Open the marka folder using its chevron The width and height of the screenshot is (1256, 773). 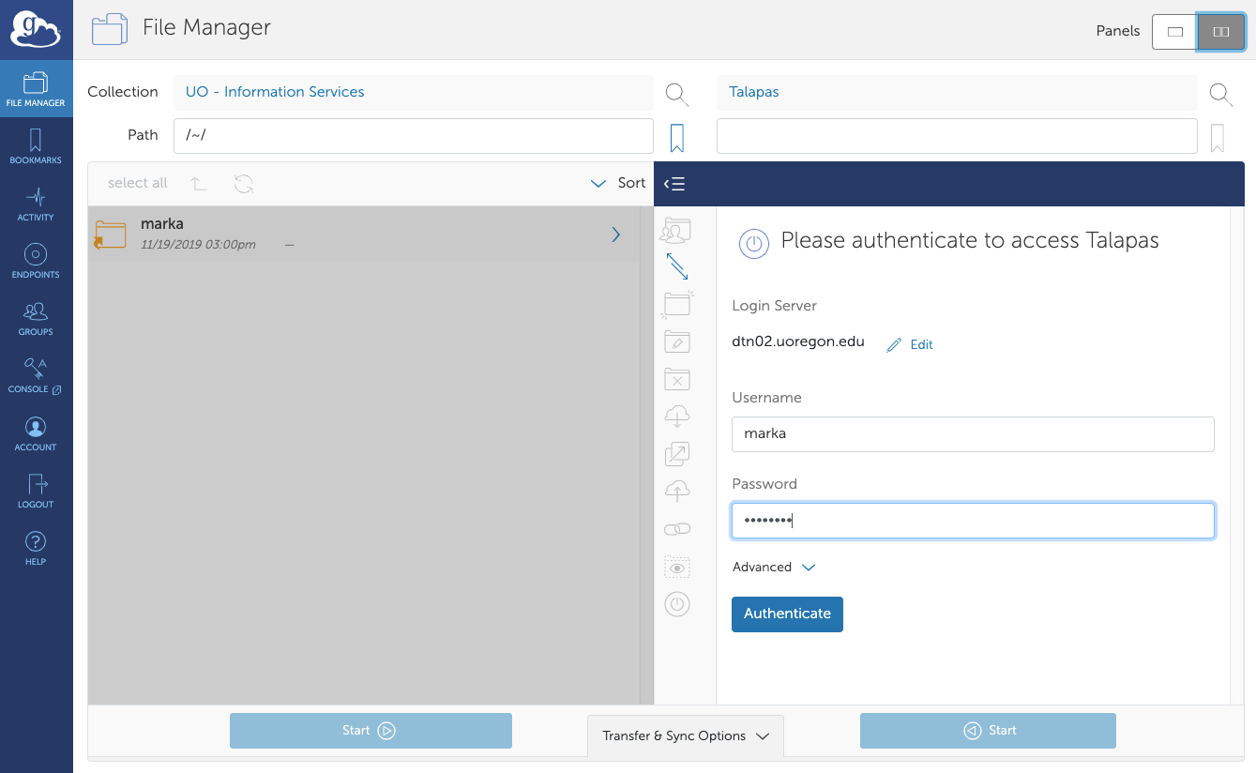(x=615, y=235)
